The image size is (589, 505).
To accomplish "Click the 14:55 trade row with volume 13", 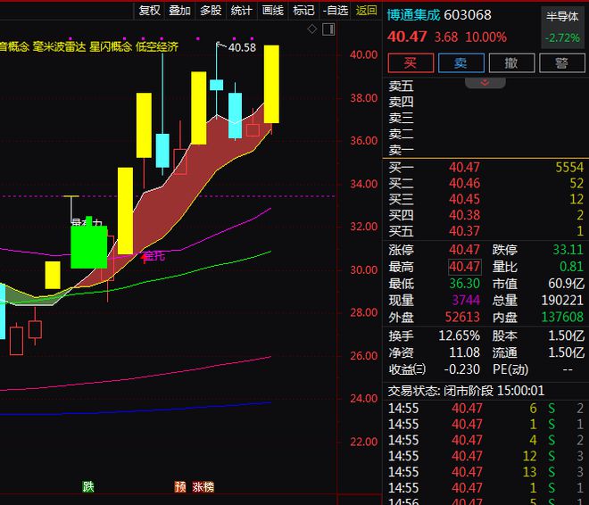I will click(485, 472).
